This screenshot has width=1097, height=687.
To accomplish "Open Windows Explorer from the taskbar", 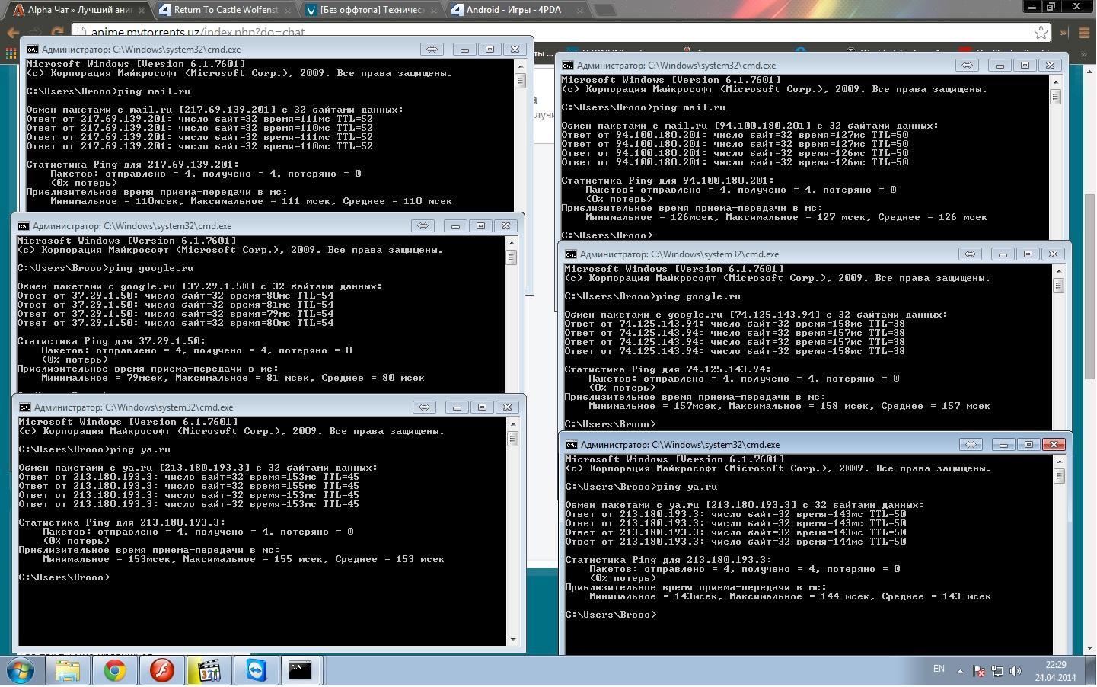I will (x=67, y=670).
